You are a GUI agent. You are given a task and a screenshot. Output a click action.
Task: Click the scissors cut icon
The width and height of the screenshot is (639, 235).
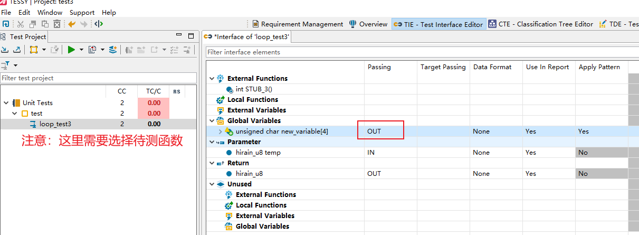click(x=21, y=24)
